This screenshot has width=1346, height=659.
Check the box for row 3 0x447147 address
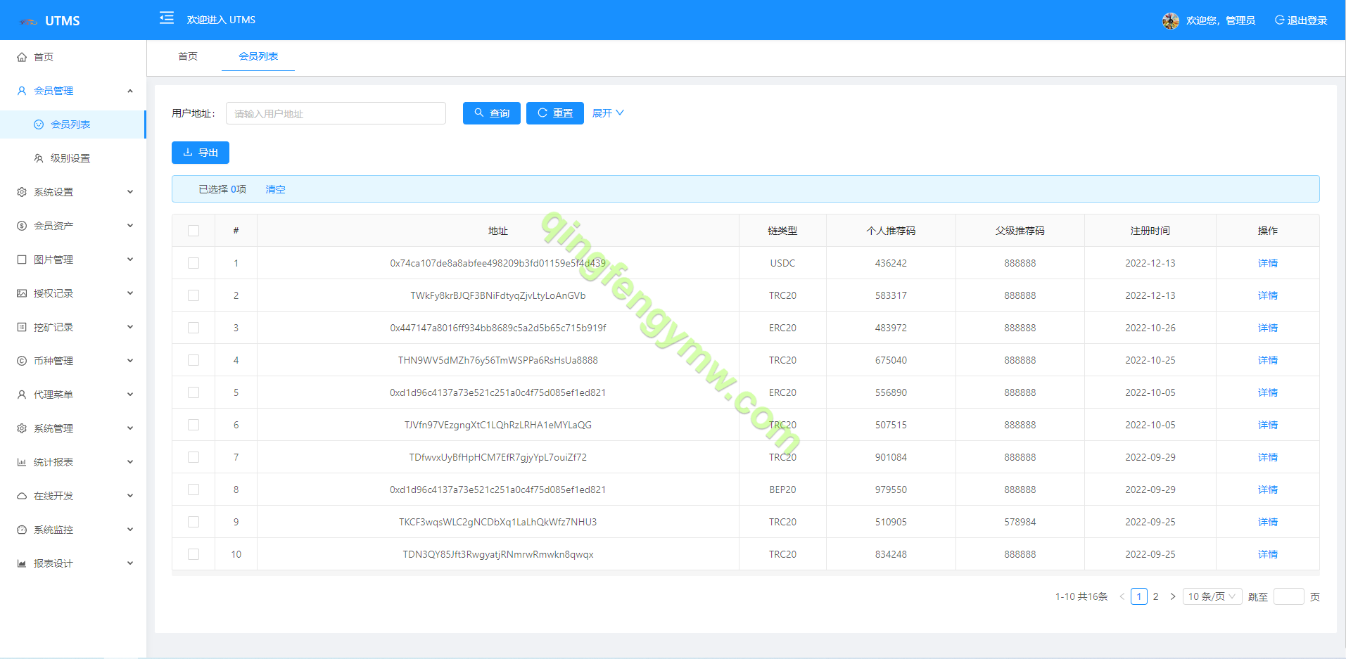click(193, 328)
